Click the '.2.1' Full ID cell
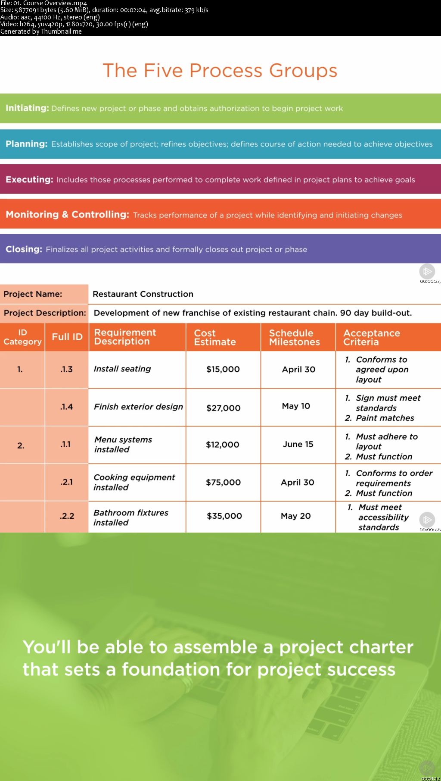The image size is (441, 781). (67, 482)
